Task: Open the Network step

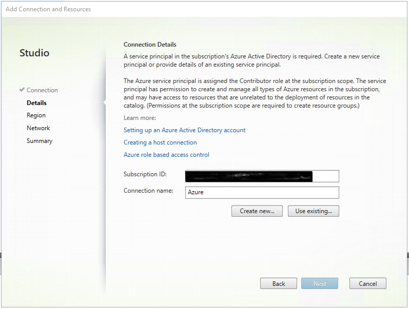Action: [38, 128]
